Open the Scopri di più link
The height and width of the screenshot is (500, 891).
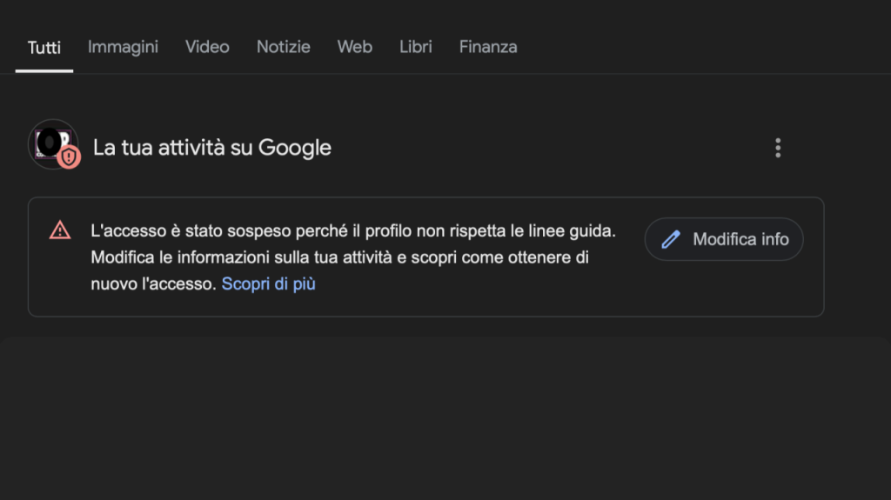point(268,283)
